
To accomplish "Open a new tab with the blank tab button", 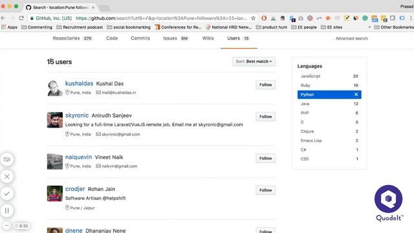I will tap(105, 8).
